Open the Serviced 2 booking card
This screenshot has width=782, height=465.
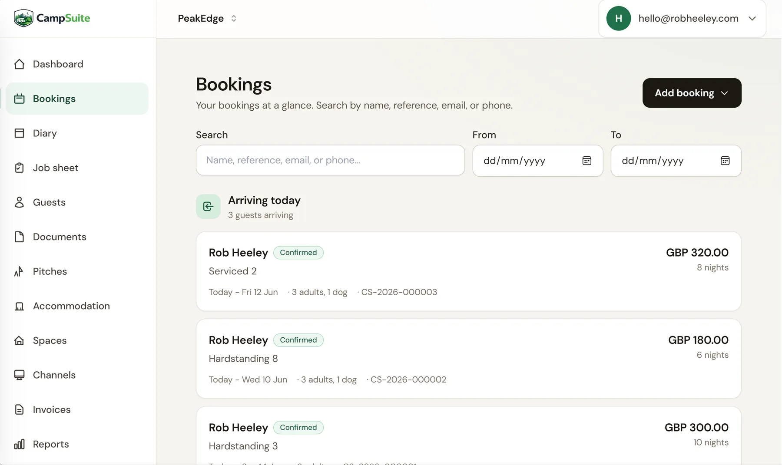[468, 271]
